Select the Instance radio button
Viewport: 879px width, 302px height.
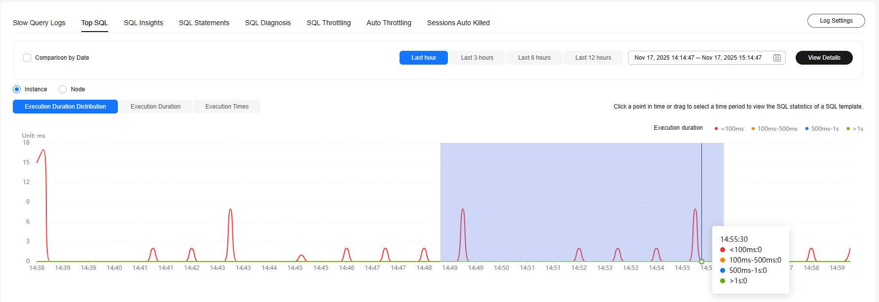[x=17, y=89]
